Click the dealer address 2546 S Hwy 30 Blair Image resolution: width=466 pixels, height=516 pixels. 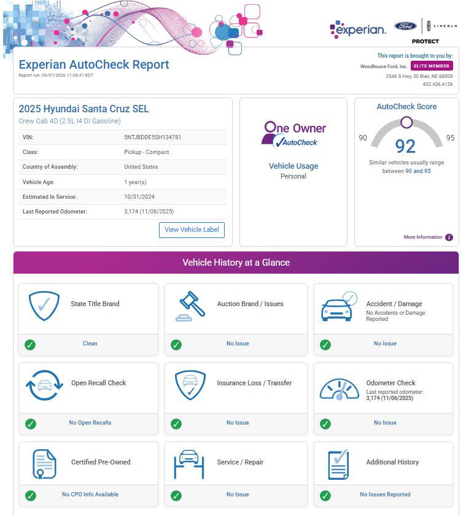point(419,76)
